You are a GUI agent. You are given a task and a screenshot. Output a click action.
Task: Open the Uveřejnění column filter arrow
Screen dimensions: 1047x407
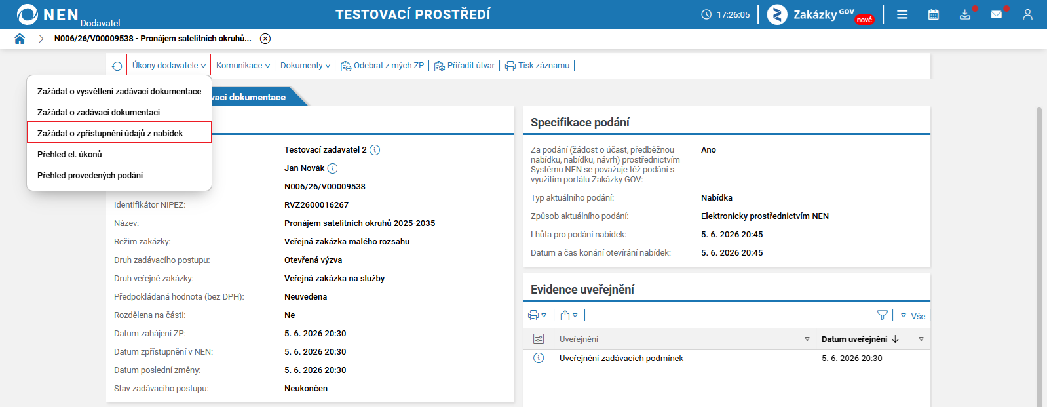[x=807, y=339]
